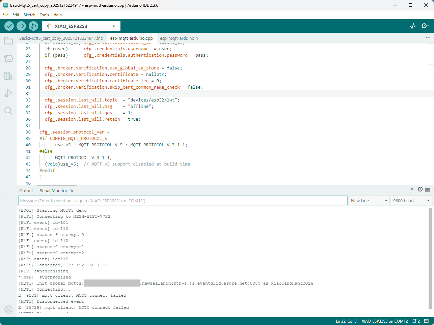434x325 pixels.
Task: Close the Serial Monitor tab
Action: point(72,191)
